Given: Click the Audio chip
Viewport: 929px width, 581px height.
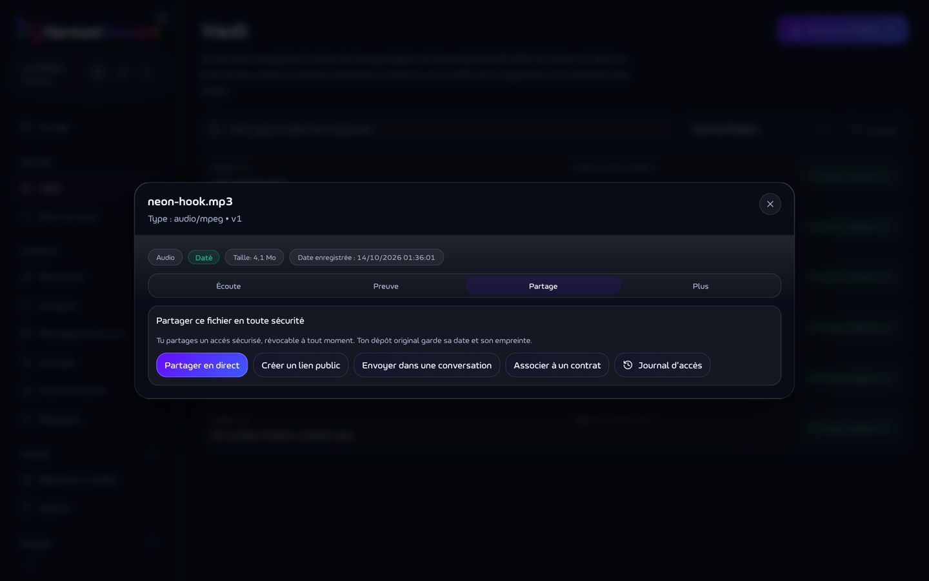Looking at the screenshot, I should click(165, 258).
